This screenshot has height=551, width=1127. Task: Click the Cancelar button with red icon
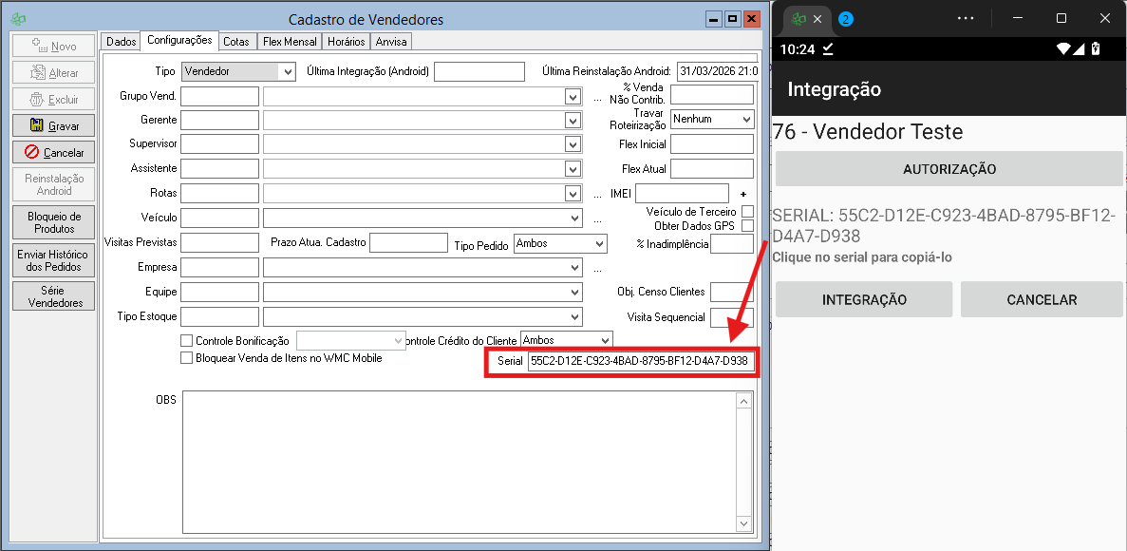click(x=53, y=152)
